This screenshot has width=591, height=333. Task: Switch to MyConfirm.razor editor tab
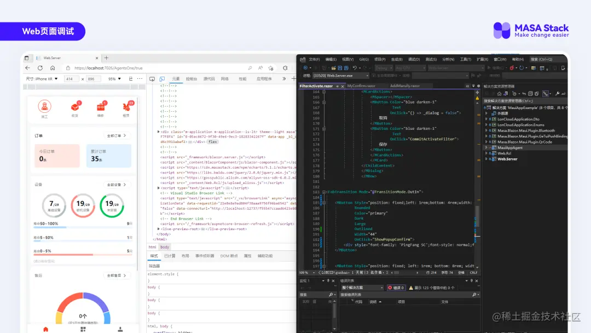point(361,86)
